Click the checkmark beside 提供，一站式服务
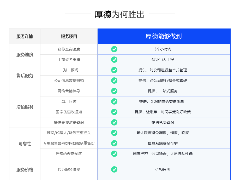This screenshot has width=240, height=183. 114,91
